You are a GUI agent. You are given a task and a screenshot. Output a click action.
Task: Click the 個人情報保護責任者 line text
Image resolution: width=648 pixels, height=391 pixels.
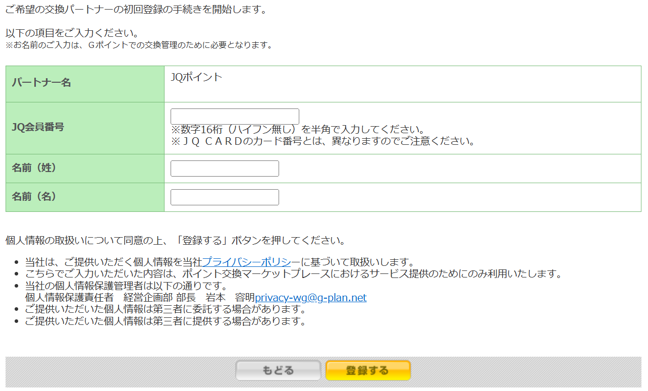click(x=140, y=298)
